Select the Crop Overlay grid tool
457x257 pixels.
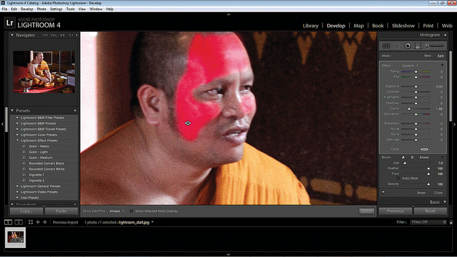(x=386, y=46)
